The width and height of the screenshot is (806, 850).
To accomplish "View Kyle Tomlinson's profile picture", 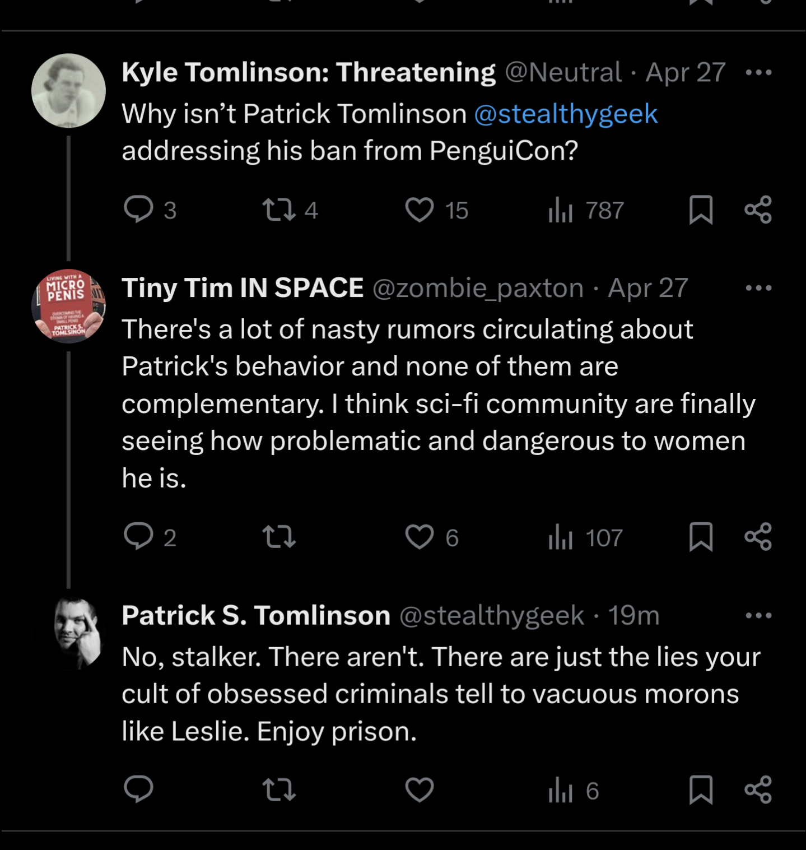I will (68, 91).
